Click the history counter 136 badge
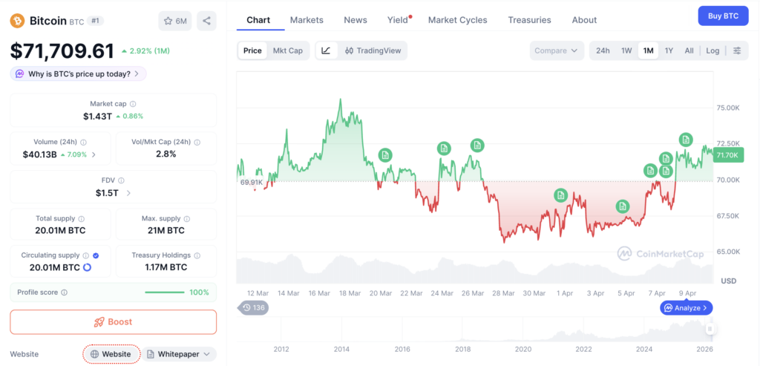760x366 pixels. tap(252, 307)
